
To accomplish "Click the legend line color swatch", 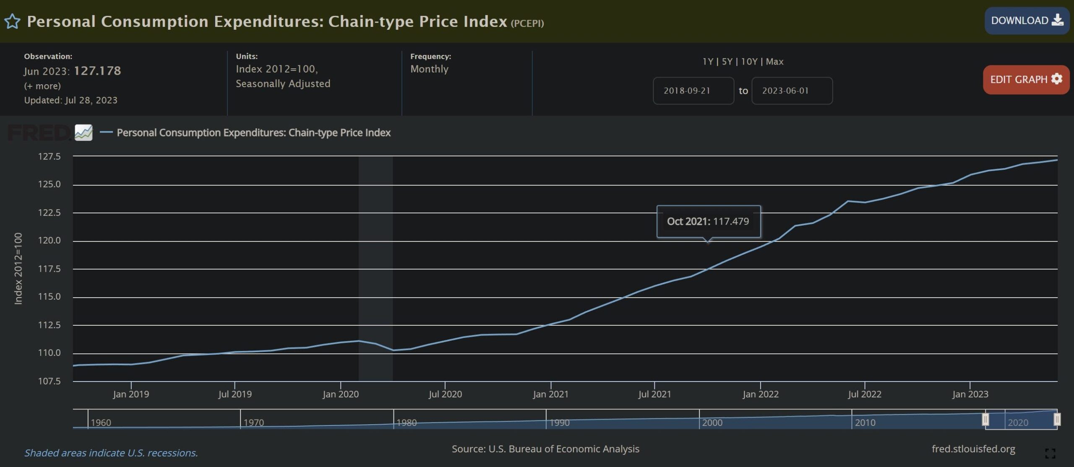I will click(106, 132).
